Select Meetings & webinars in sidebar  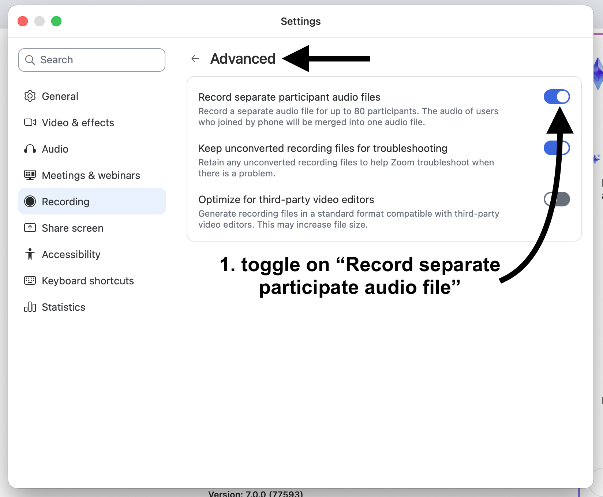point(92,175)
